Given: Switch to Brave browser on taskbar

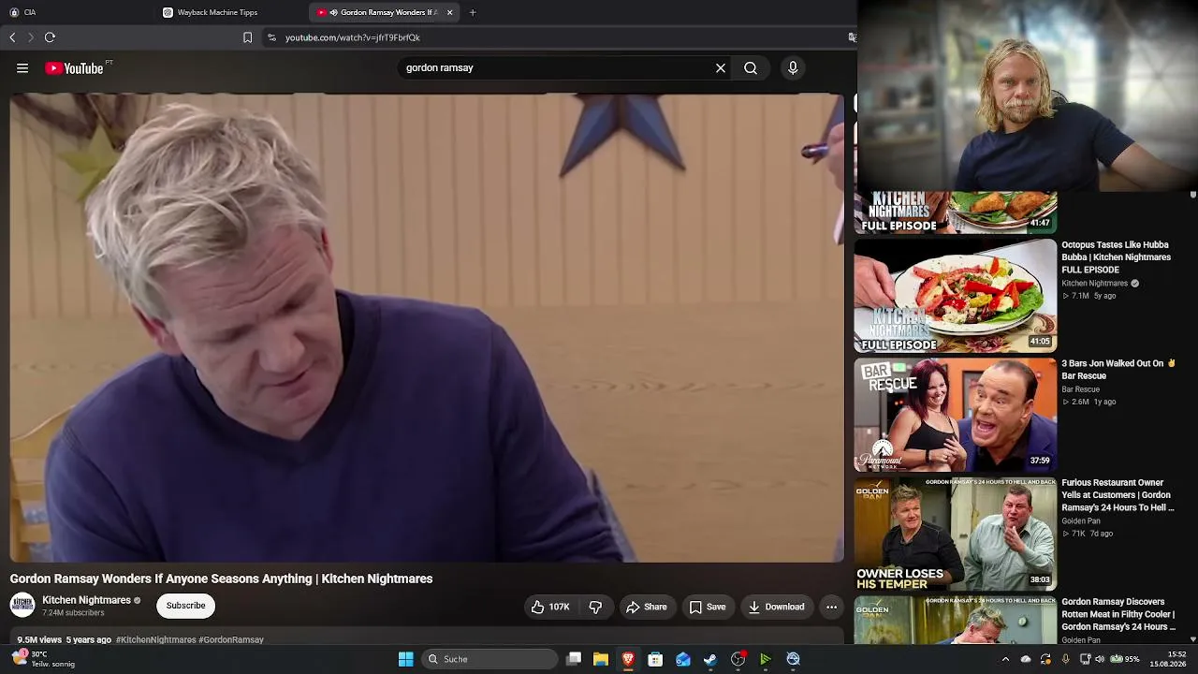Looking at the screenshot, I should [x=628, y=659].
